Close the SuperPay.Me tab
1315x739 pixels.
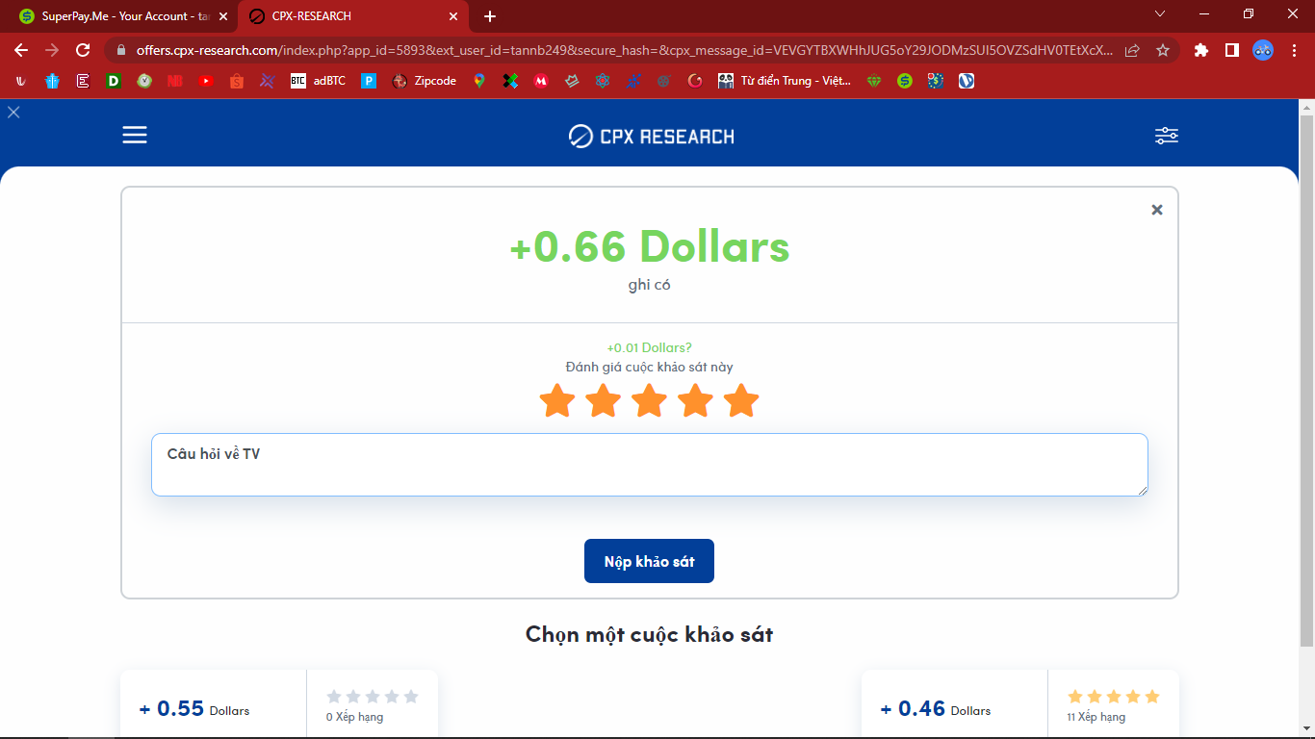click(223, 16)
